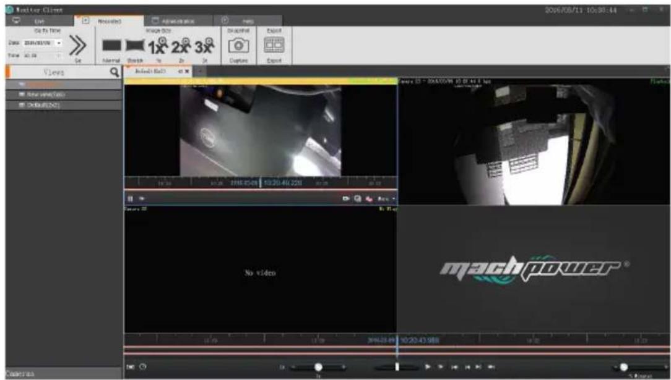Open the Help tab
This screenshot has height=380, width=671.
coord(248,21)
